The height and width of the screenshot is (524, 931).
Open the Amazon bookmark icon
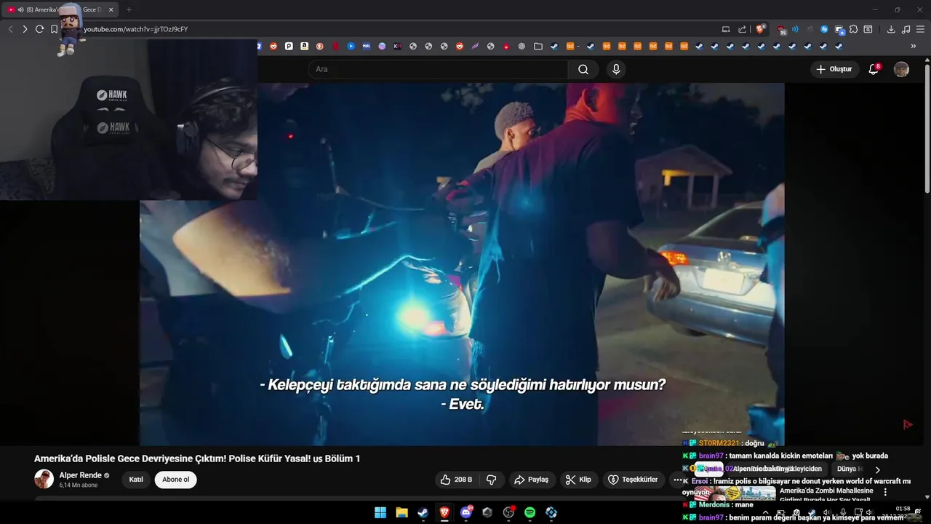pos(304,46)
